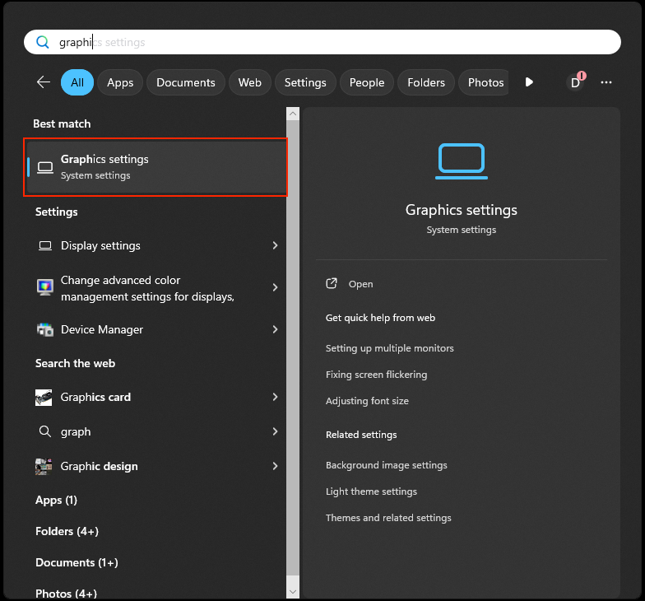Image resolution: width=645 pixels, height=601 pixels.
Task: Open Light theme settings link
Action: coord(372,492)
